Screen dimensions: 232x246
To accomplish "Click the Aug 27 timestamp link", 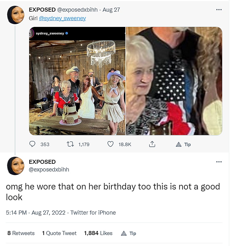I will [111, 10].
